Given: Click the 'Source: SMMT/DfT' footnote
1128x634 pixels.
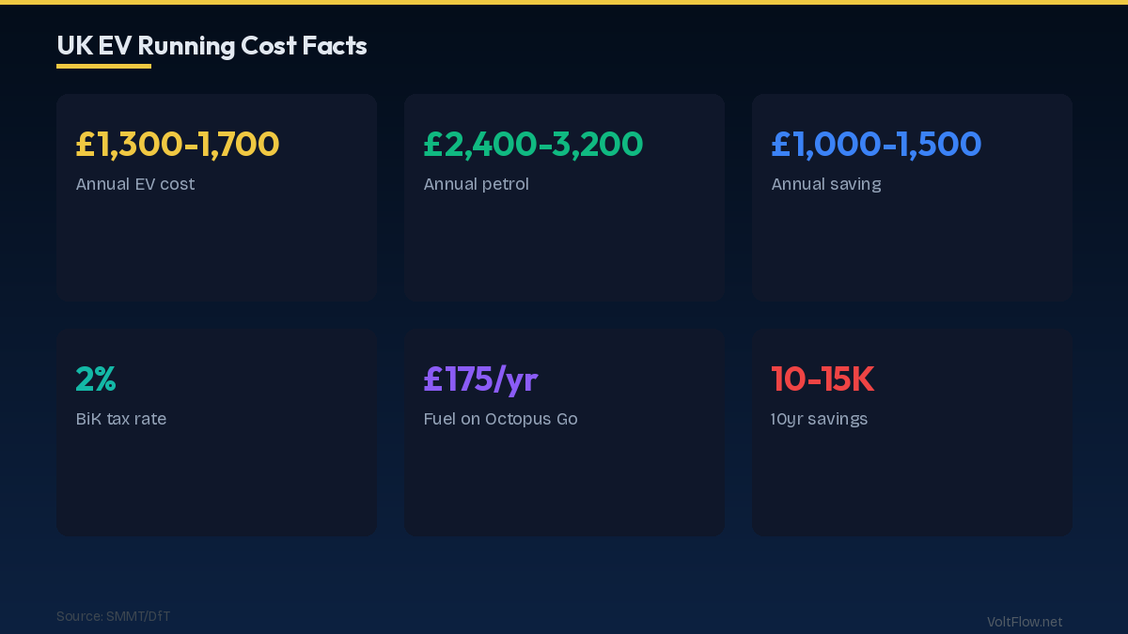Looking at the screenshot, I should tap(113, 616).
